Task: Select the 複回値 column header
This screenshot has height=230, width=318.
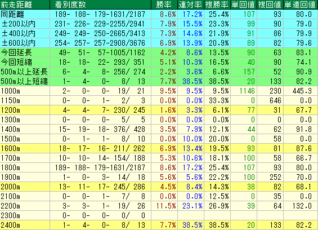Action: pos(270,5)
